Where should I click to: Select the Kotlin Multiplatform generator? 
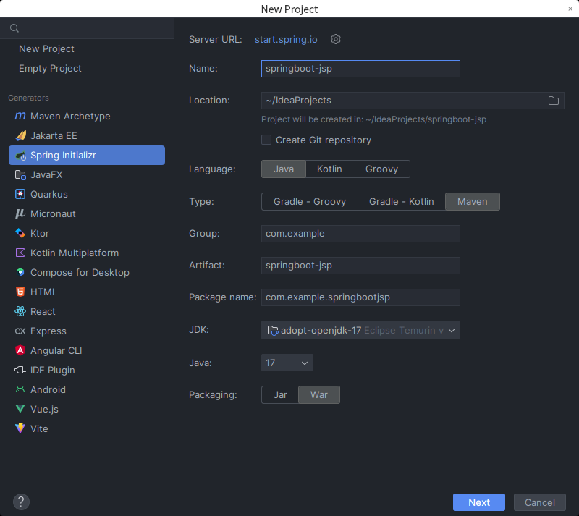tap(74, 253)
